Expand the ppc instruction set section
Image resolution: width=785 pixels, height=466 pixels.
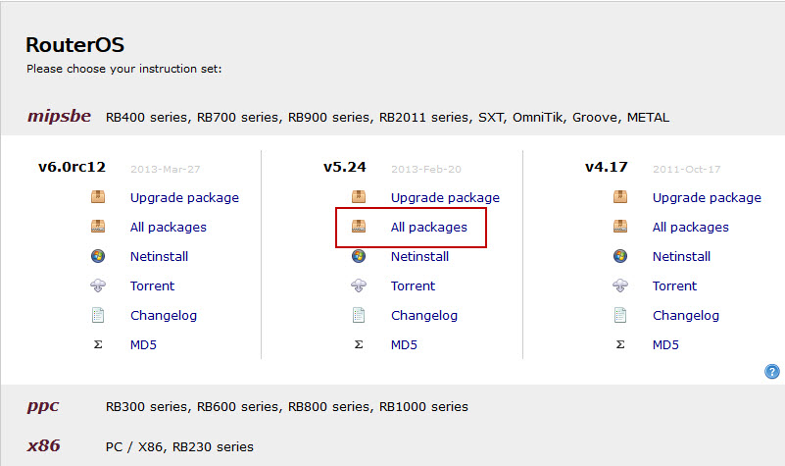43,406
